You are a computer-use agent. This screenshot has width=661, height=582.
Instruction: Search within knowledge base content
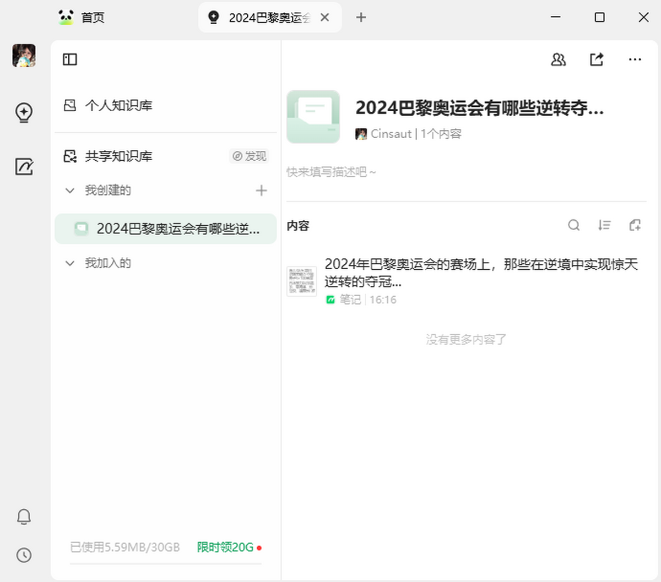click(573, 225)
